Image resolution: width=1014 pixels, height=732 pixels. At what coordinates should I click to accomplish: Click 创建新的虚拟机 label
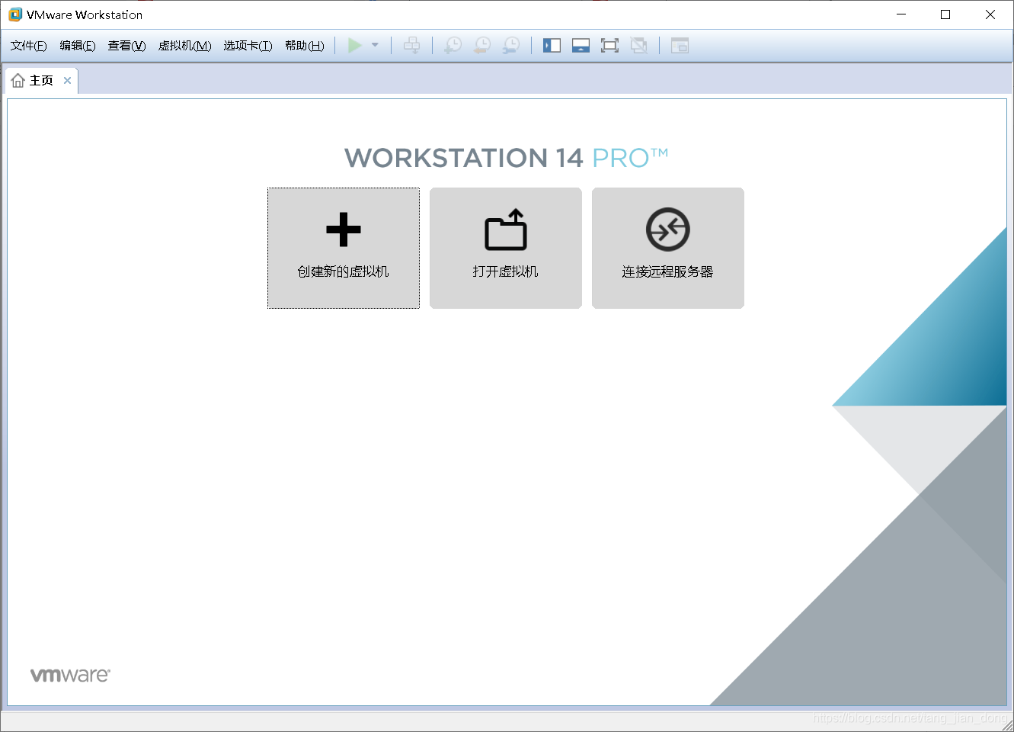tap(344, 271)
